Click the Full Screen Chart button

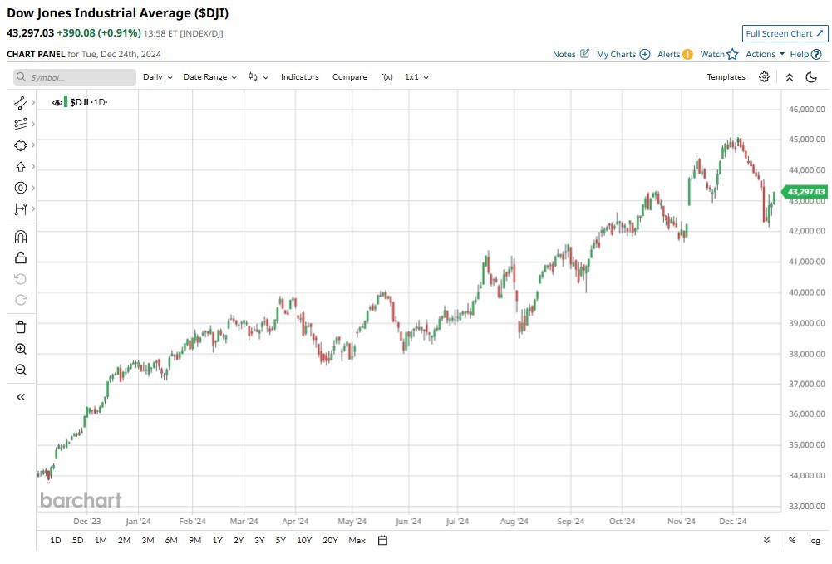click(x=785, y=33)
